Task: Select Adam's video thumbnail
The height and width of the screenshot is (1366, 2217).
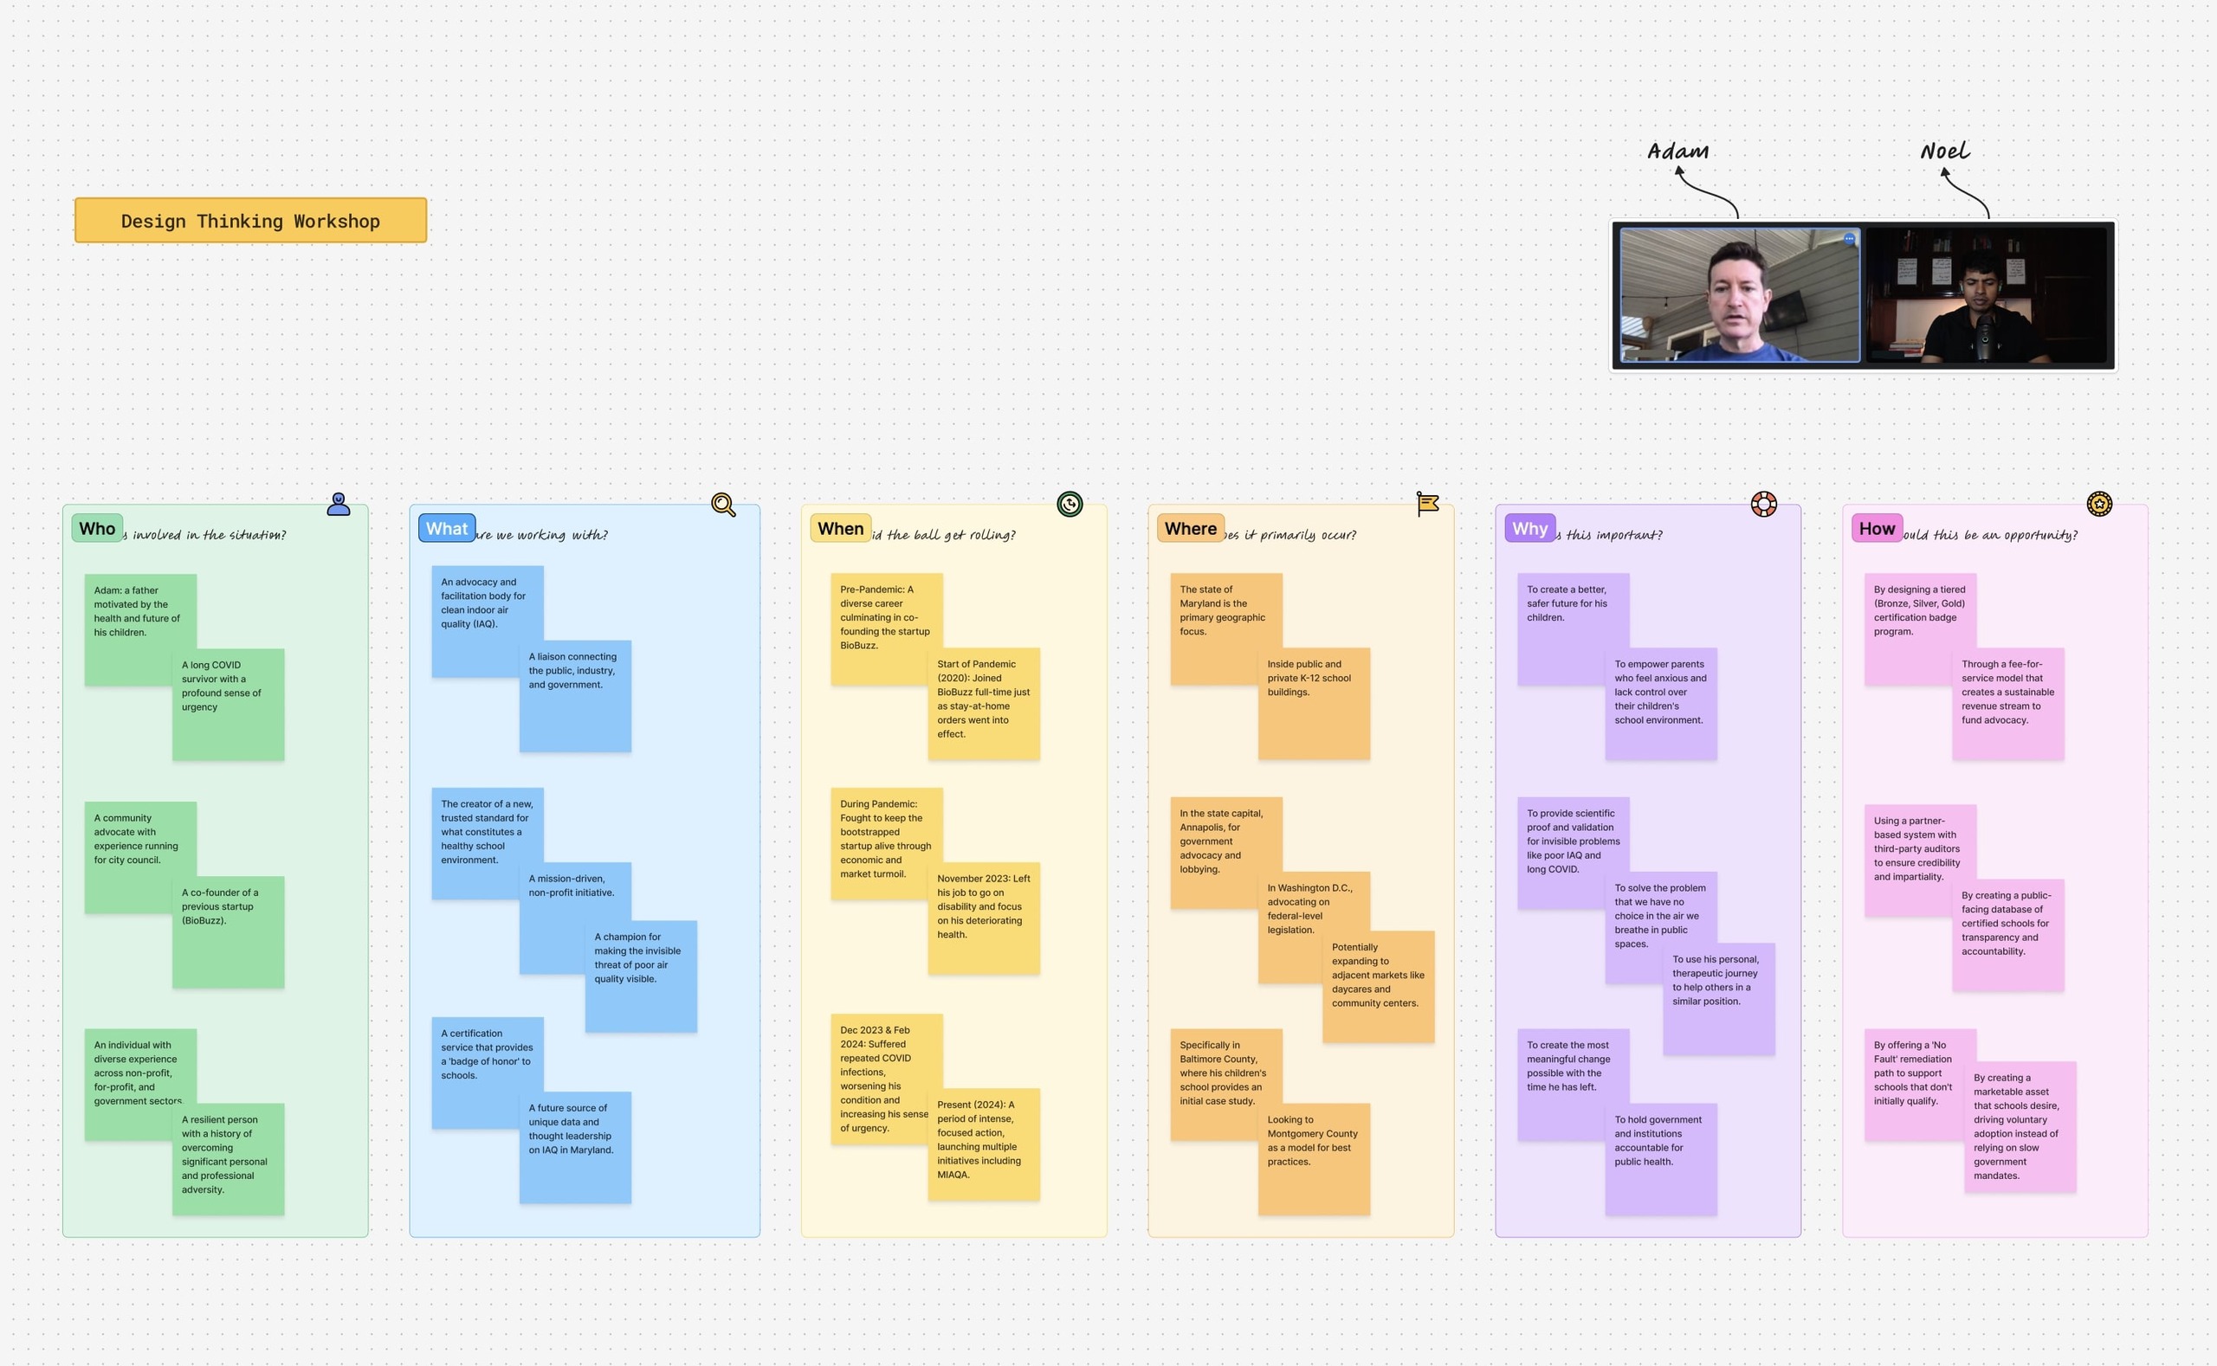Action: [x=1739, y=295]
